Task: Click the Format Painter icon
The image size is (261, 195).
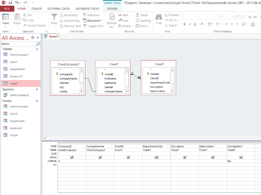Action: (x=25, y=26)
